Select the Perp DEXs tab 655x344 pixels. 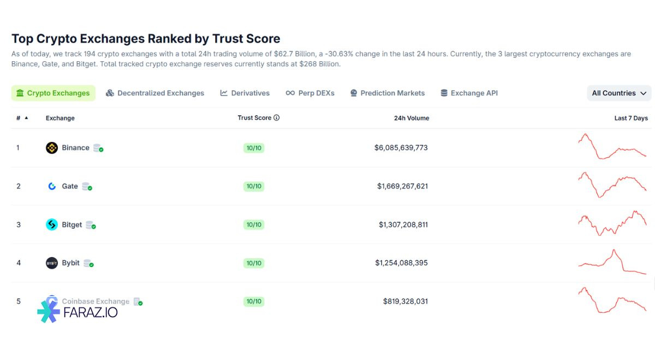coord(310,93)
